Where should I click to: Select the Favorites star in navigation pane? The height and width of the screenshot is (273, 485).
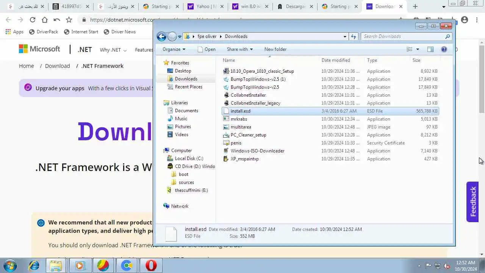point(166,63)
